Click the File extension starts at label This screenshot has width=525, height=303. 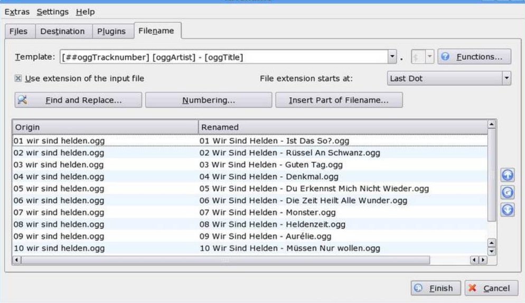[306, 79]
